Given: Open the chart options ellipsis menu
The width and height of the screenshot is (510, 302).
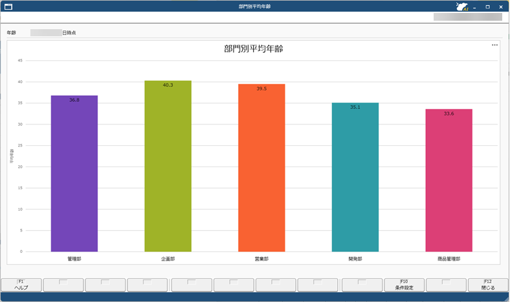Looking at the screenshot, I should [x=494, y=45].
